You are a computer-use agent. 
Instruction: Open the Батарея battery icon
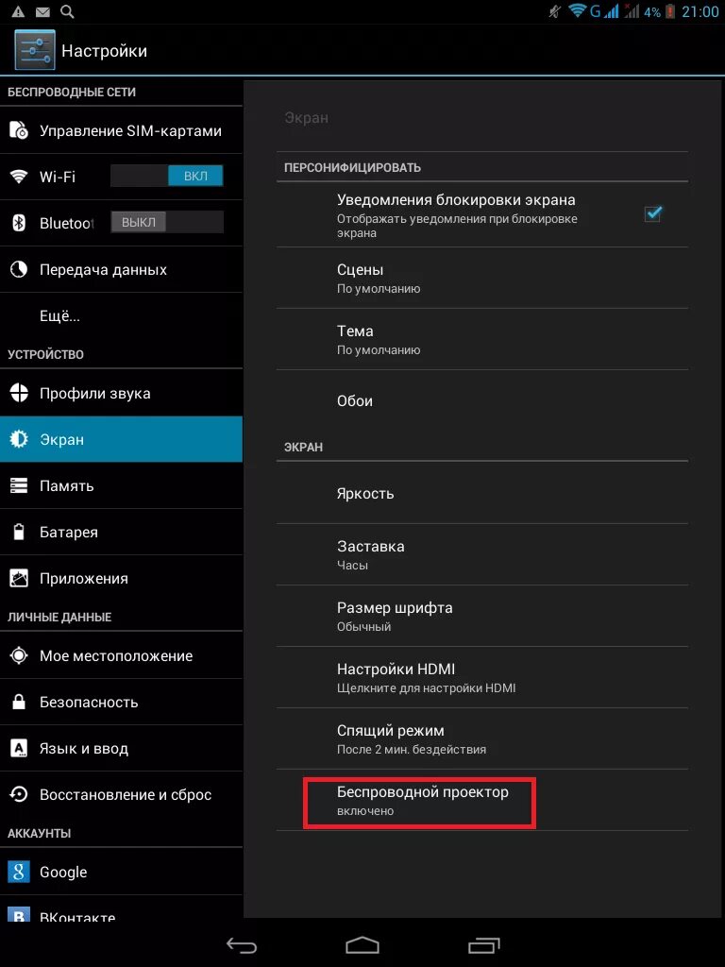point(19,532)
